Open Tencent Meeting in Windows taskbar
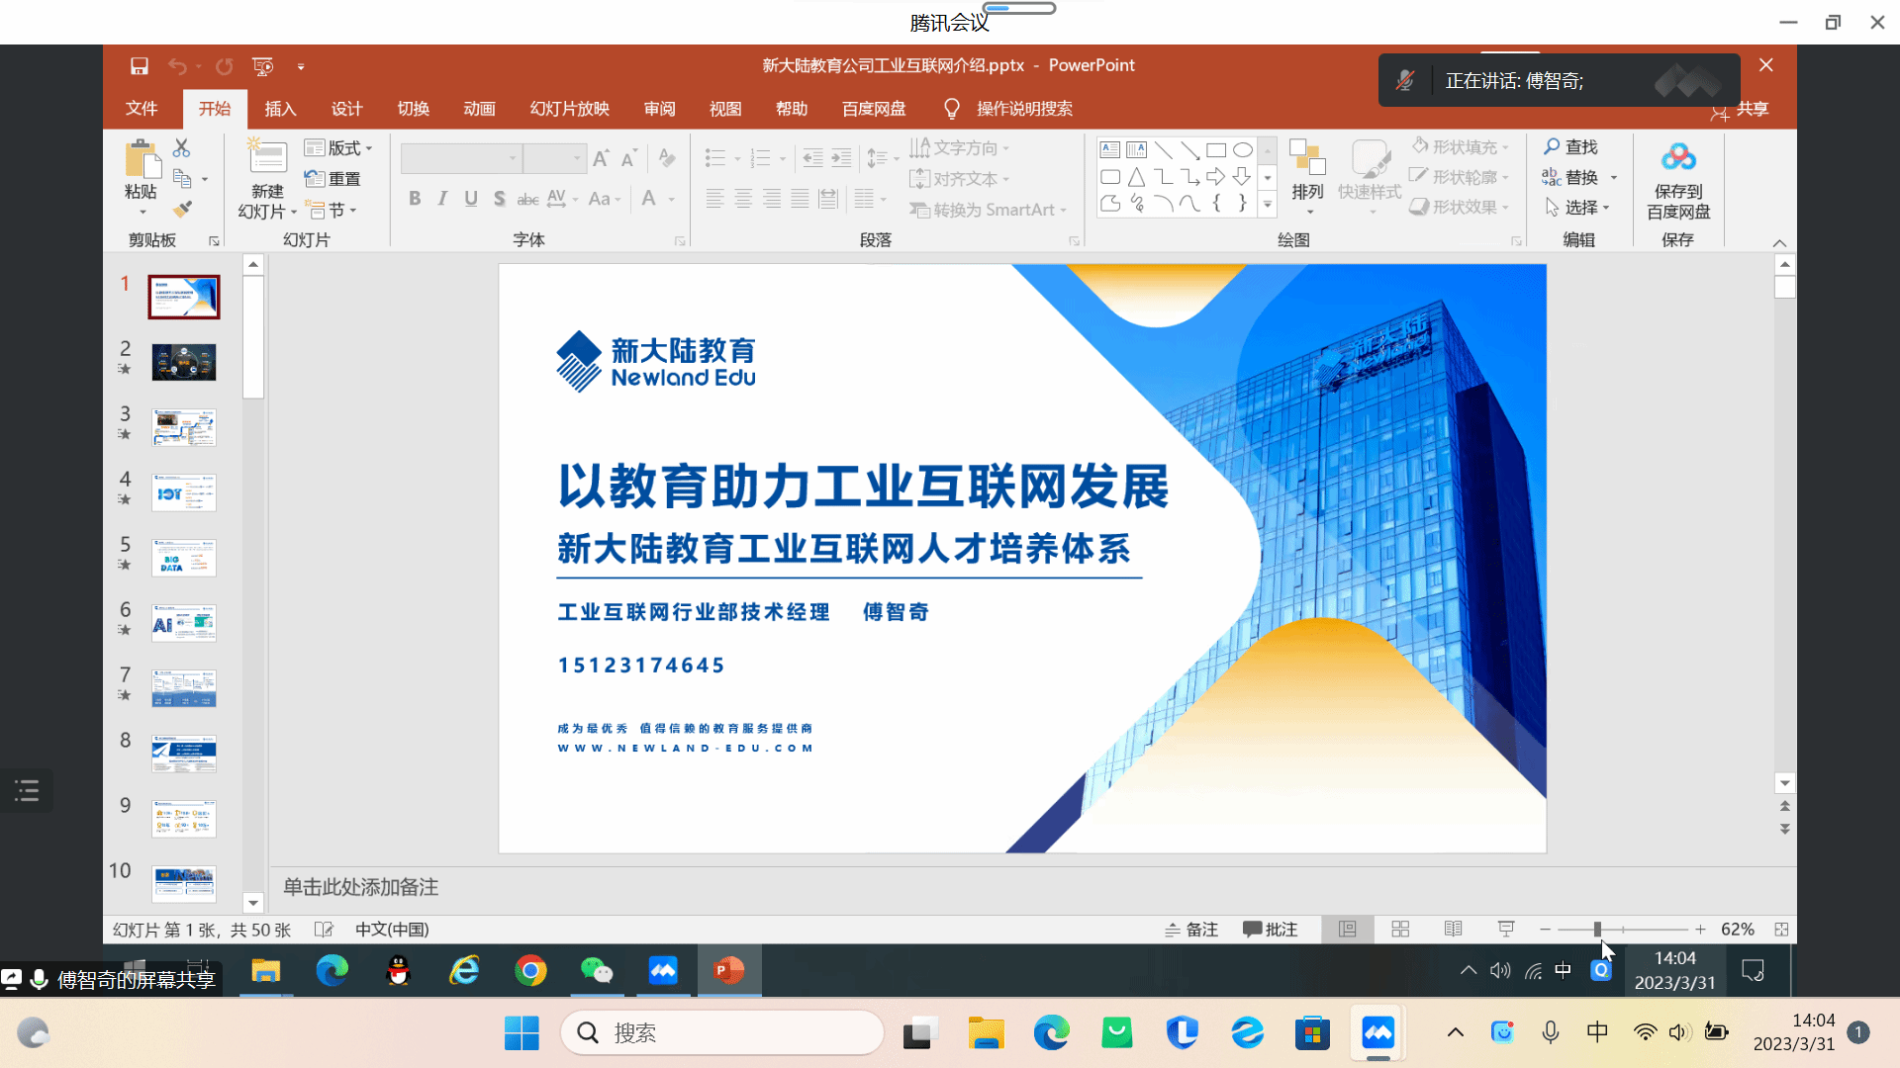The image size is (1900, 1068). coord(1377,1033)
